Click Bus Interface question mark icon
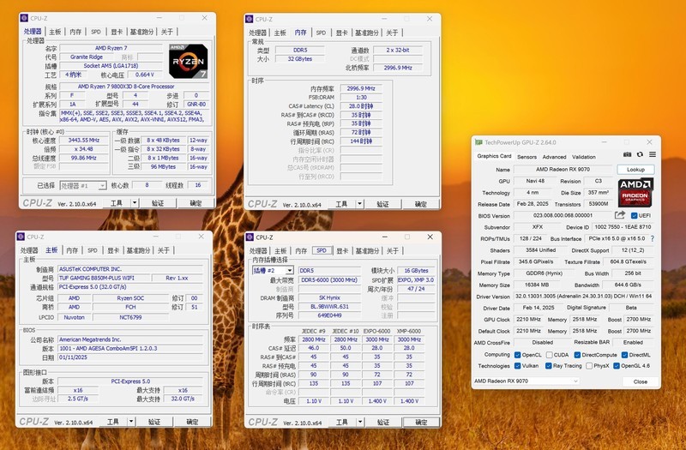This screenshot has height=450, width=686. tap(653, 239)
